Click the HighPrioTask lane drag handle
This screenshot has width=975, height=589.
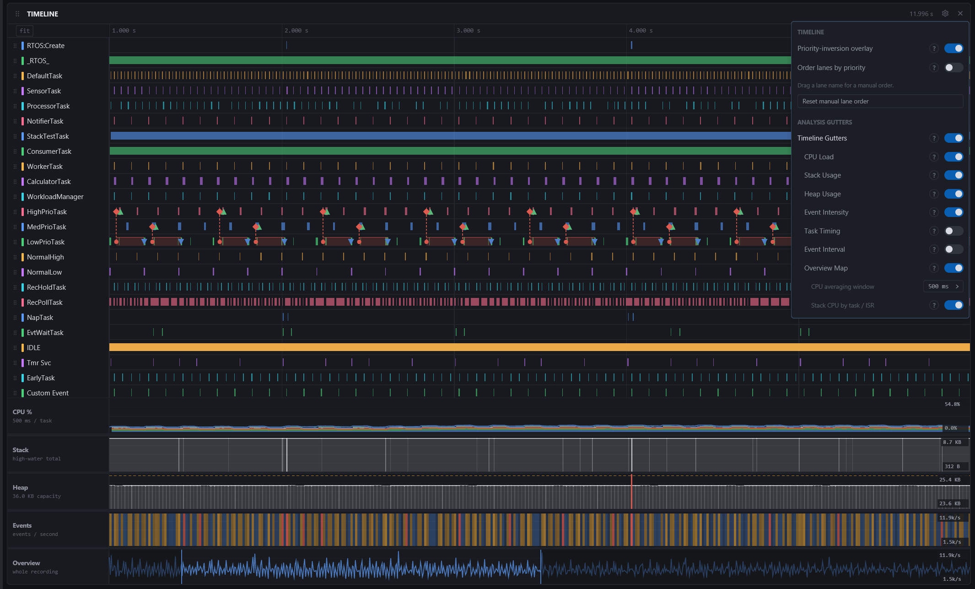15,212
